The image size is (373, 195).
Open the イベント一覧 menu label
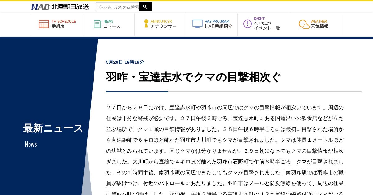click(x=267, y=28)
